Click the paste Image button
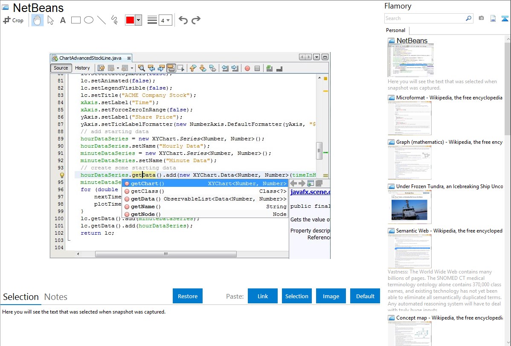The width and height of the screenshot is (511, 346). pyautogui.click(x=331, y=296)
